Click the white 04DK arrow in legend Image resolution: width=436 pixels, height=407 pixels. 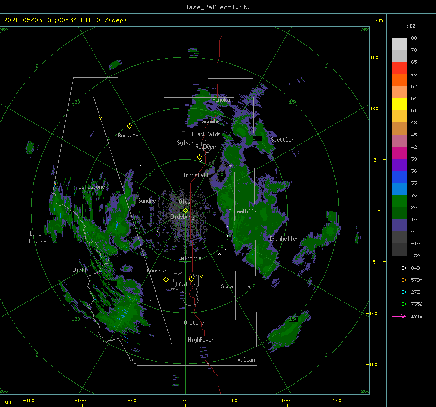tap(399, 268)
